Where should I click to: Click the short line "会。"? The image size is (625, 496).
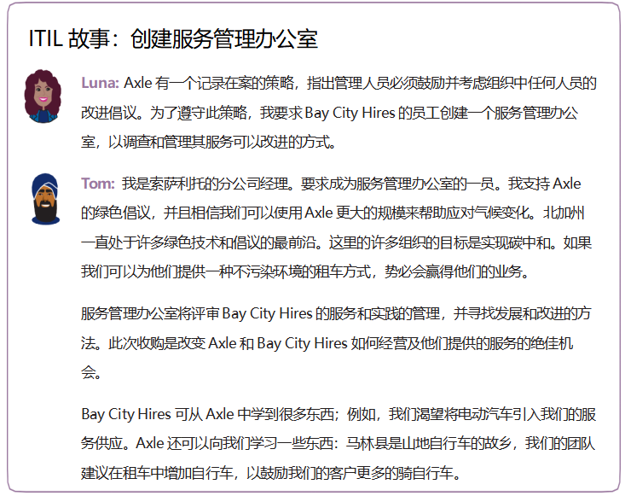point(90,372)
